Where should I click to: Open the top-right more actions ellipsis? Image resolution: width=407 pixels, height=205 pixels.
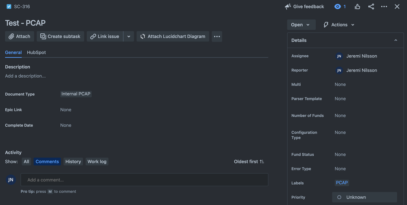384,7
